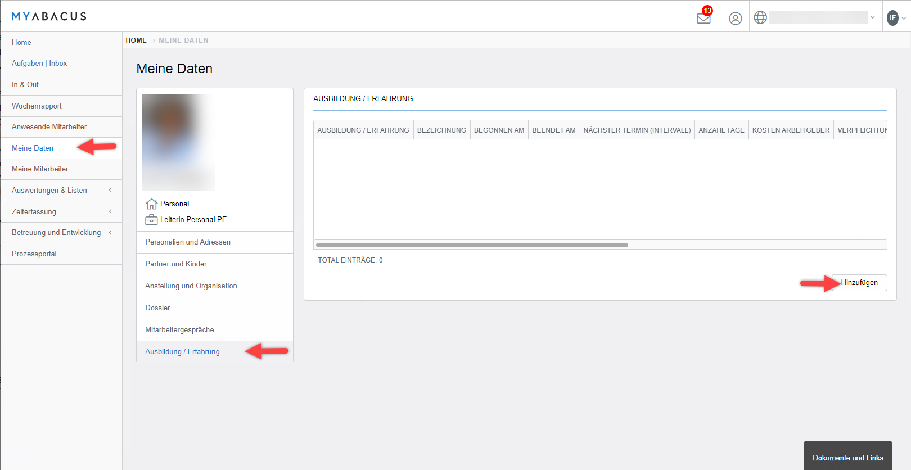Click the MEINE DATEN breadcrumb

click(x=183, y=40)
